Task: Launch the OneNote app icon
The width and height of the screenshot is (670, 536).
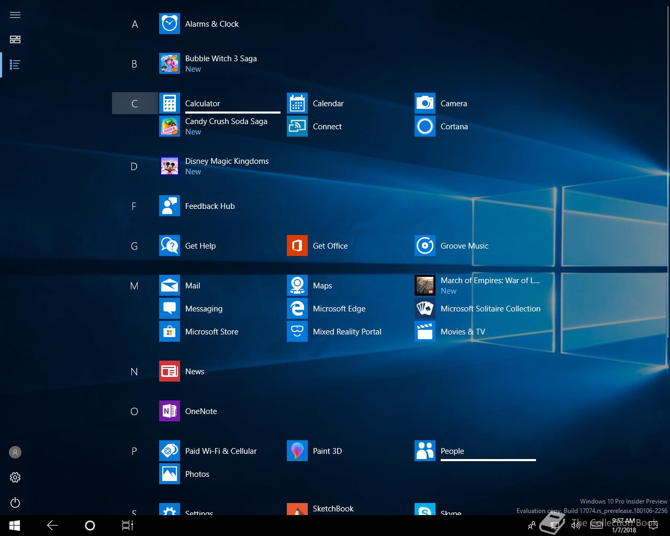Action: pyautogui.click(x=170, y=411)
